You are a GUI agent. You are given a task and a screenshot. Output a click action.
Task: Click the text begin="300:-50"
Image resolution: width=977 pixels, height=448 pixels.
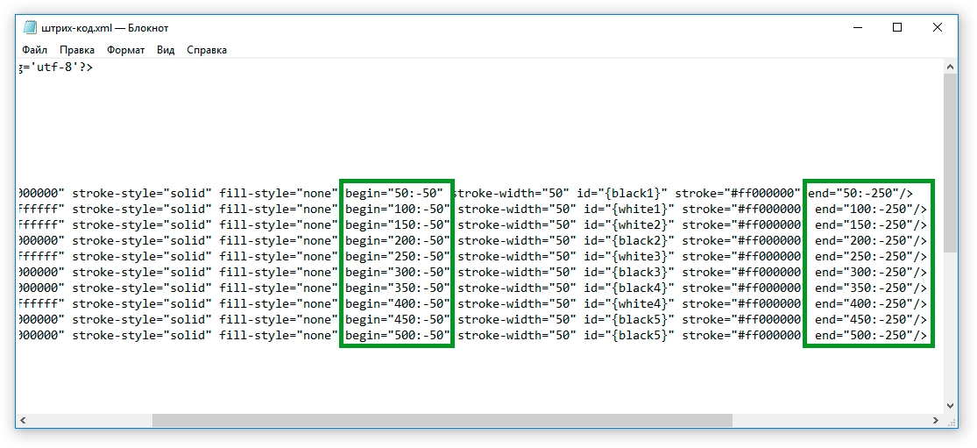[398, 273]
